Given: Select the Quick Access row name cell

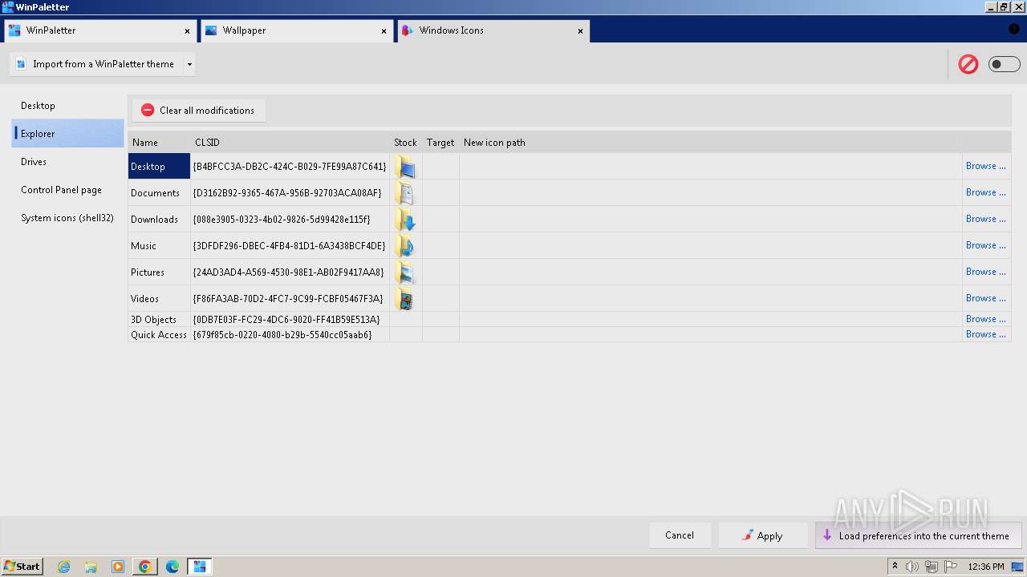Looking at the screenshot, I should [159, 335].
